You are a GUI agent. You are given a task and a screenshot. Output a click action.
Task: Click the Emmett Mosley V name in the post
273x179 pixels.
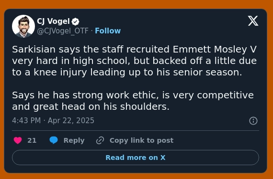pos(215,49)
